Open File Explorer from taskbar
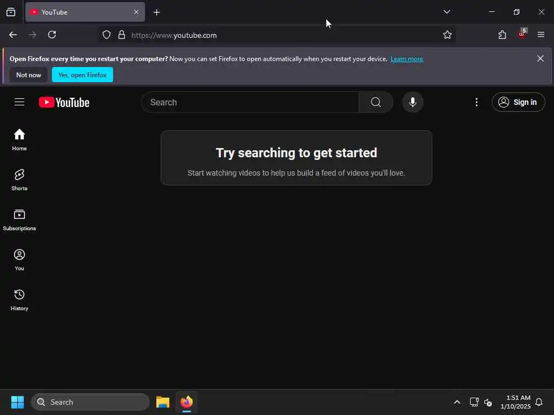Viewport: 554px width, 415px height. coord(162,402)
